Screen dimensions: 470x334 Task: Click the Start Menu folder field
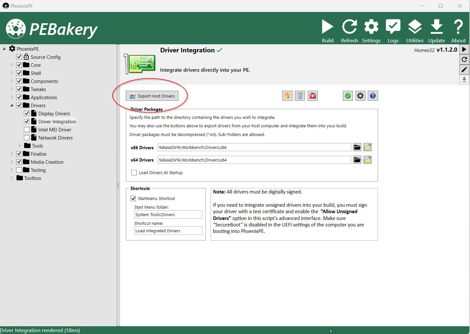point(168,214)
